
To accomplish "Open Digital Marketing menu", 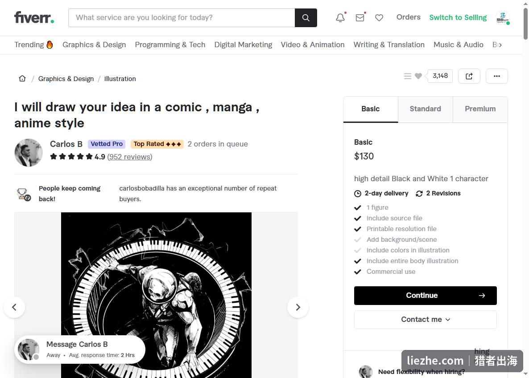I will [243, 45].
